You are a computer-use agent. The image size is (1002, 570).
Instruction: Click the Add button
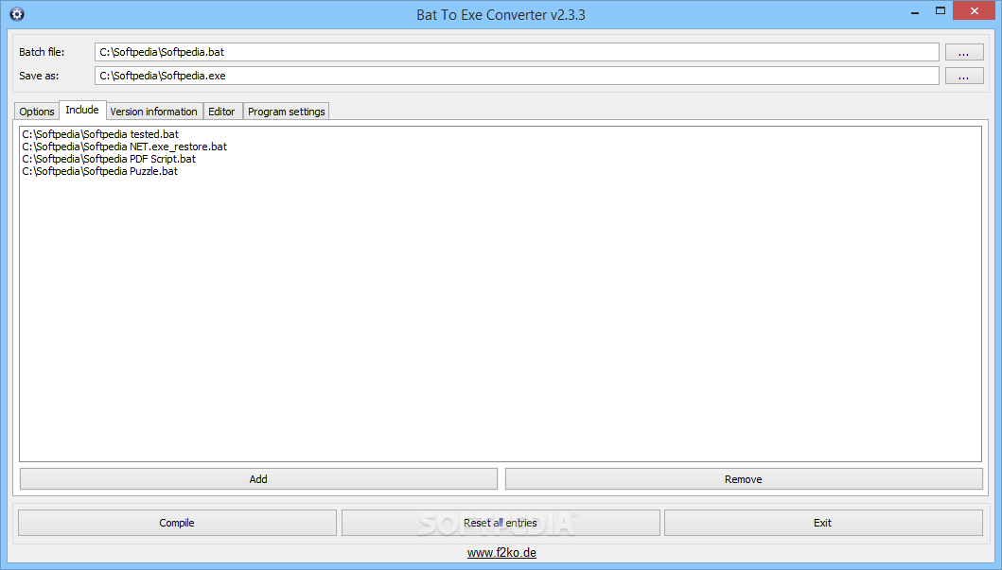pos(258,479)
